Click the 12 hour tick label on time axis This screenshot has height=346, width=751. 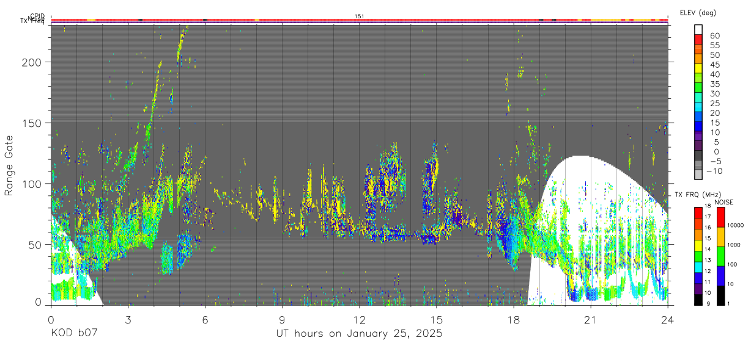click(359, 319)
